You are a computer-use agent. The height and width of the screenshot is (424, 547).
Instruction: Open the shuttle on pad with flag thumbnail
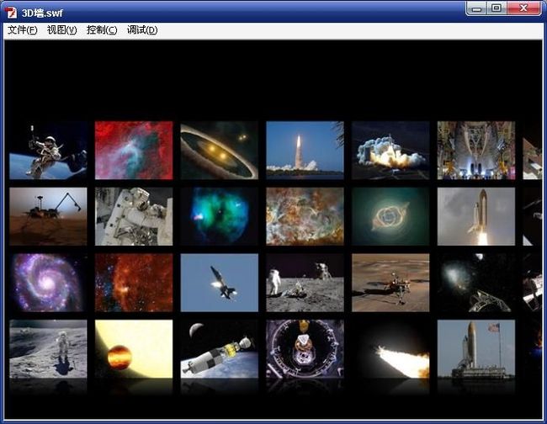tap(476, 349)
